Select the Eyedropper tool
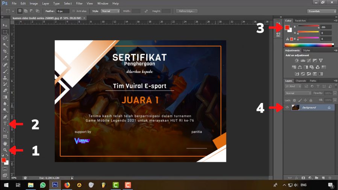The image size is (338, 190). coord(5,58)
